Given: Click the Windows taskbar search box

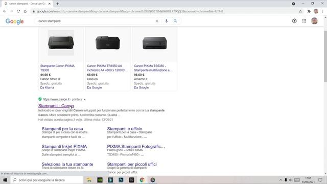Looking at the screenshot, I should (46, 180).
